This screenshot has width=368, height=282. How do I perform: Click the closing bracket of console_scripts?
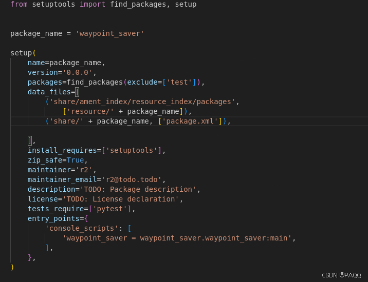tap(47, 248)
